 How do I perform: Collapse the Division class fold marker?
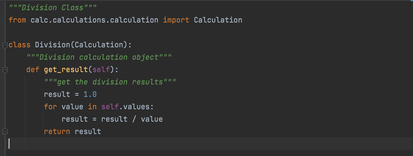(5, 45)
